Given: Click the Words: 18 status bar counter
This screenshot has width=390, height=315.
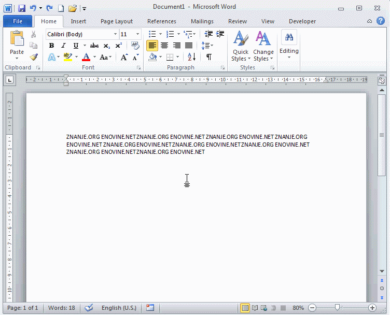Looking at the screenshot, I should [61, 308].
